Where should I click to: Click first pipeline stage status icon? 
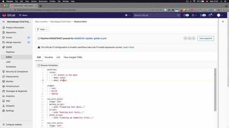(x=185, y=38)
